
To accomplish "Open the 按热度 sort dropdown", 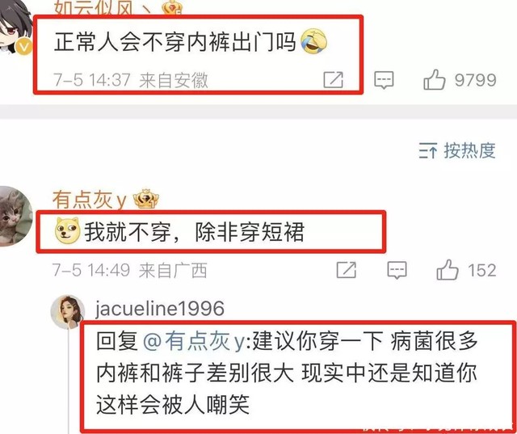I will 457,150.
